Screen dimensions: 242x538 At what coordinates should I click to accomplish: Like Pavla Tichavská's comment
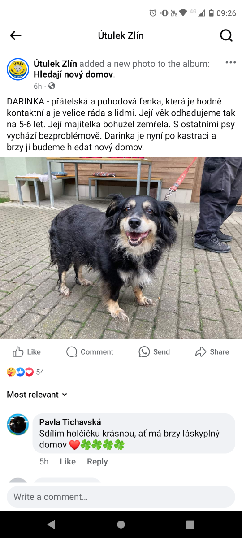click(x=68, y=461)
